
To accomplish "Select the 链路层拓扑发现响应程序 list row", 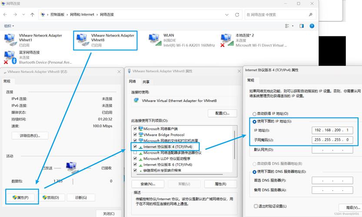I will [162, 171].
